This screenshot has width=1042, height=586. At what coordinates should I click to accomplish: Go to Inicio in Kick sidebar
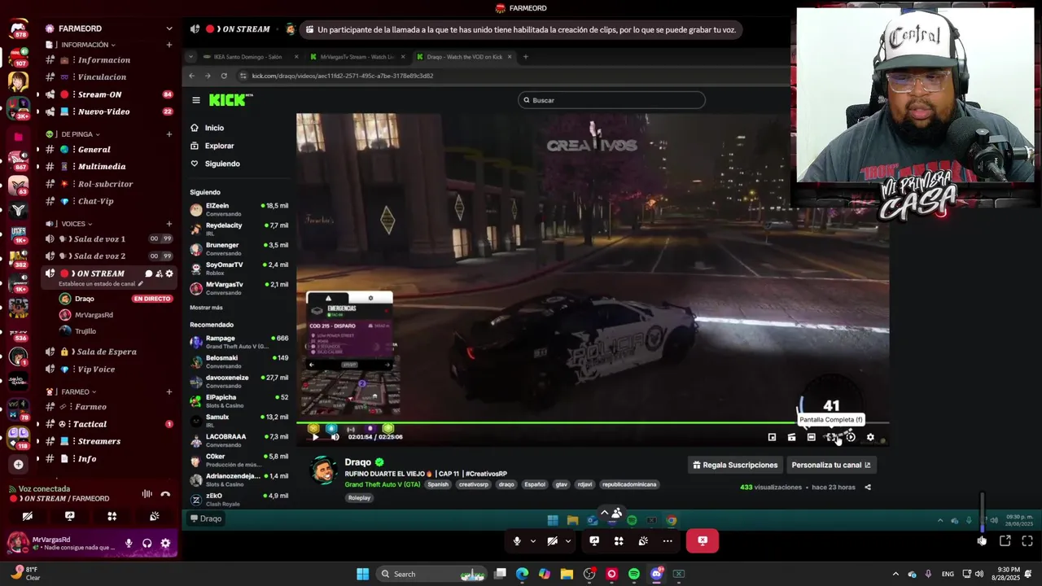coord(214,128)
